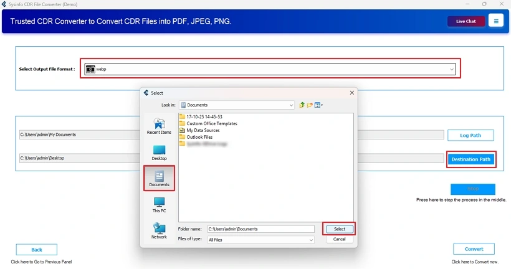Viewport: 511px width, 269px height.
Task: Click the Up One Level folder icon
Action: [x=302, y=105]
